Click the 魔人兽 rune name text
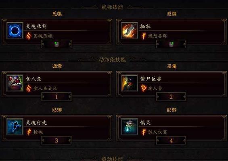 [x=155, y=88]
